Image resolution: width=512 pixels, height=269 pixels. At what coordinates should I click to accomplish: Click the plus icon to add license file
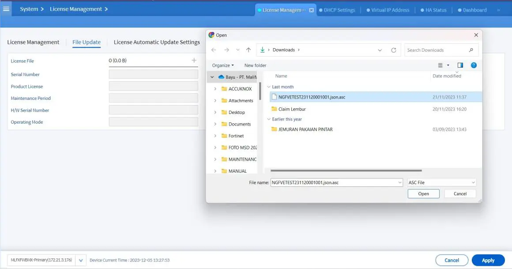coord(194,60)
